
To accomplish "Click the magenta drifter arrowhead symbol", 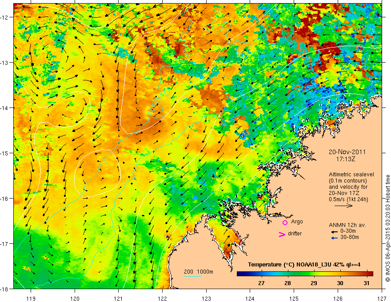I will pyautogui.click(x=282, y=234).
